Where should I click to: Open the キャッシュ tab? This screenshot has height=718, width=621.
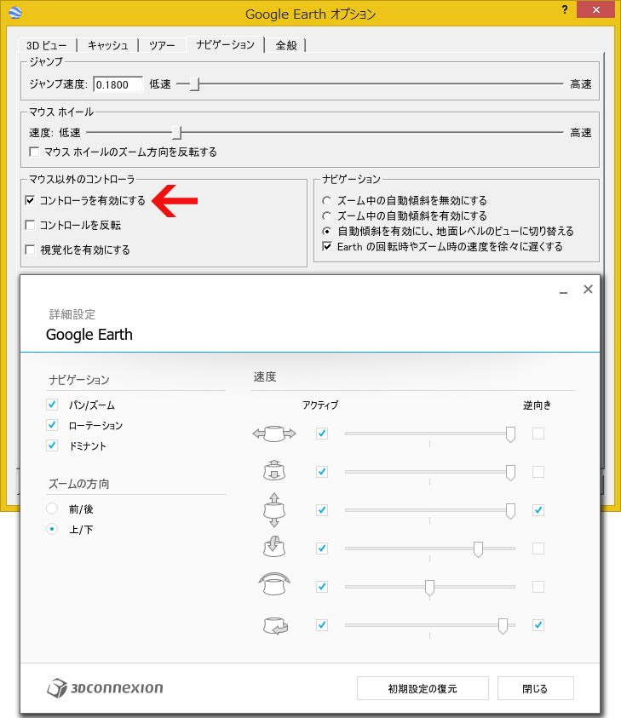[107, 45]
